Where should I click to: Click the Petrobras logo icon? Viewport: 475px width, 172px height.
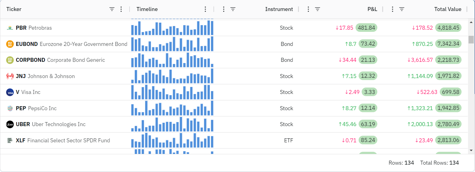point(10,28)
